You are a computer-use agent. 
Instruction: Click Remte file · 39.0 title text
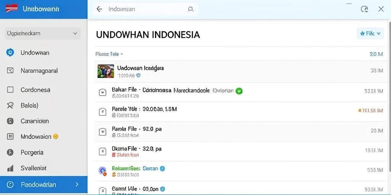point(144,109)
